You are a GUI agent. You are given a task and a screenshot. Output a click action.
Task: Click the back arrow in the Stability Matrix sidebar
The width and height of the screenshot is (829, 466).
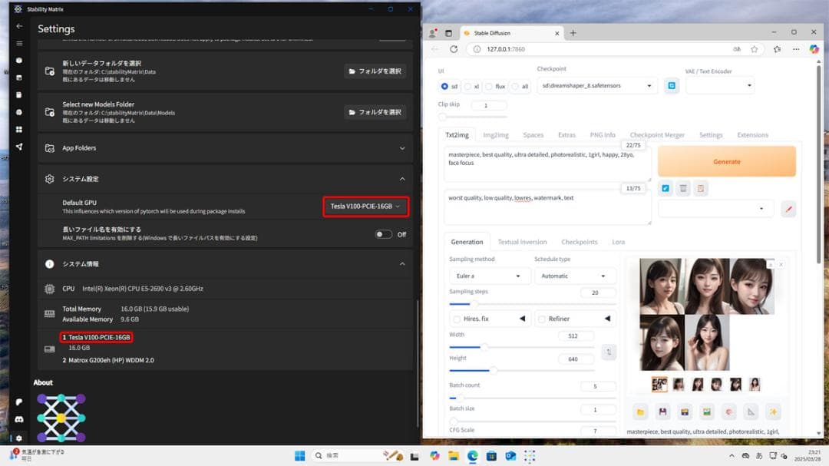click(x=18, y=25)
